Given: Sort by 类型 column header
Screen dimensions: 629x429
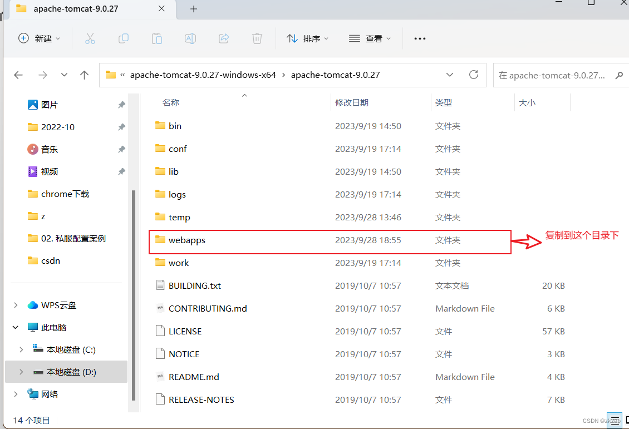Looking at the screenshot, I should coord(444,102).
